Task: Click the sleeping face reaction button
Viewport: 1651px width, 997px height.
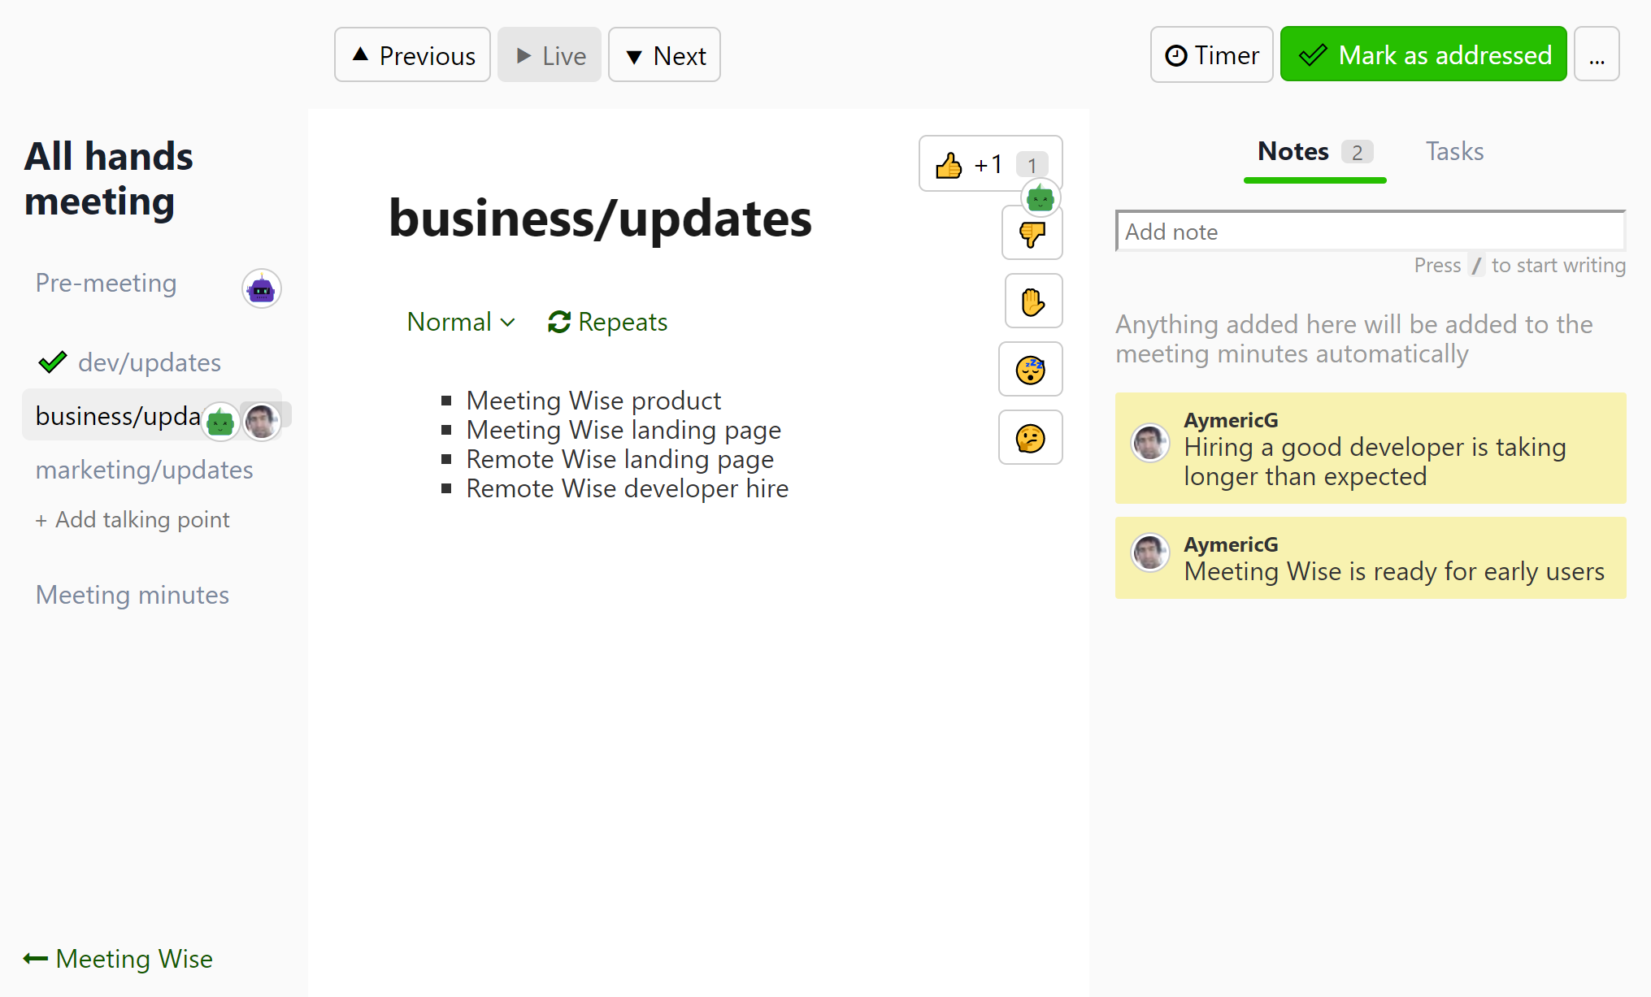Action: (x=1030, y=370)
